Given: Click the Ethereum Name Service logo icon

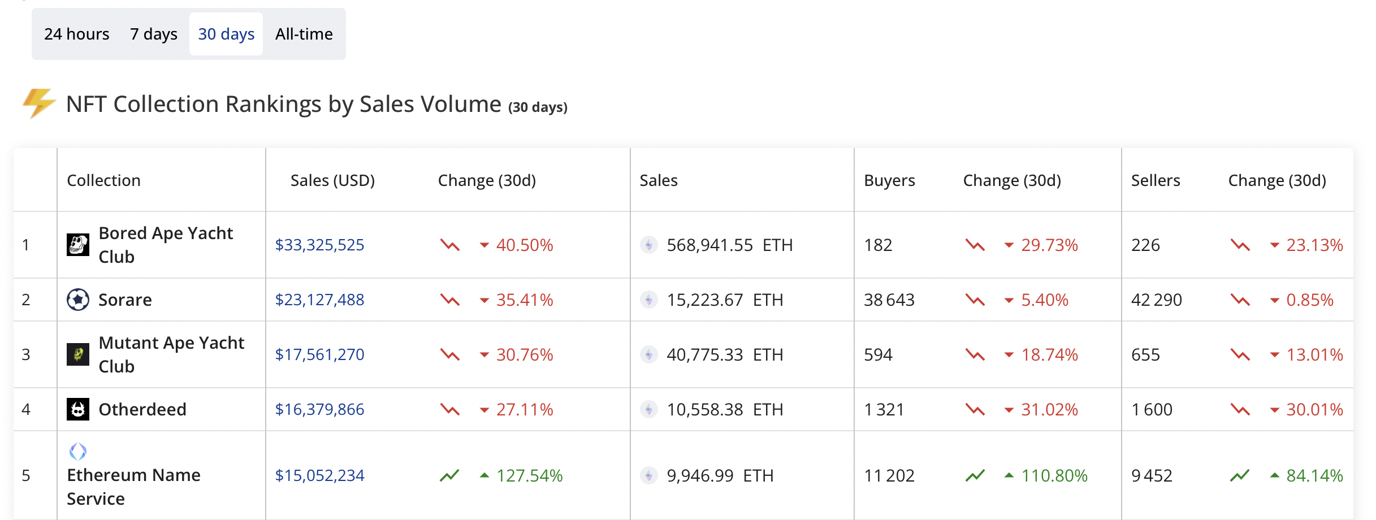Looking at the screenshot, I should [78, 452].
